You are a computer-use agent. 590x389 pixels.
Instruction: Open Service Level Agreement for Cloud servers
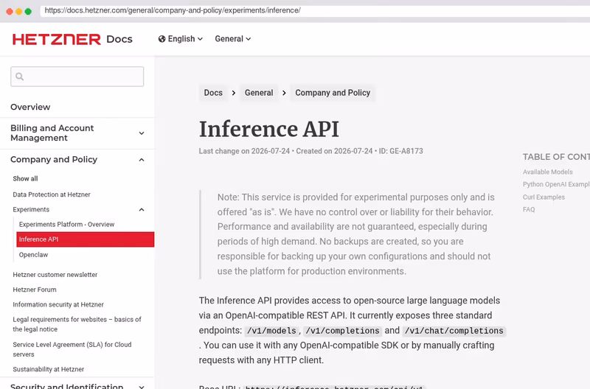(x=72, y=349)
